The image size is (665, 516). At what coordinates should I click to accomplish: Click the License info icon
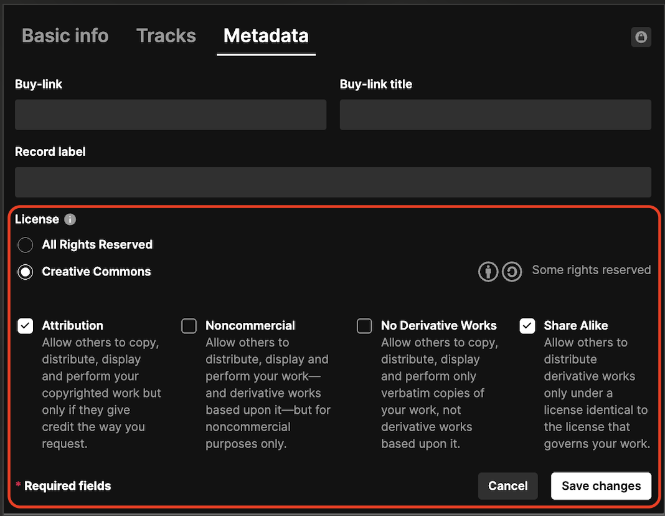coord(70,219)
